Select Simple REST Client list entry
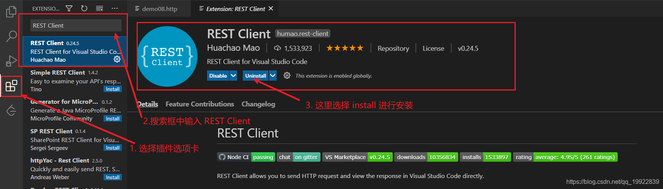Viewport: 663px width, 189px height. pyautogui.click(x=75, y=81)
